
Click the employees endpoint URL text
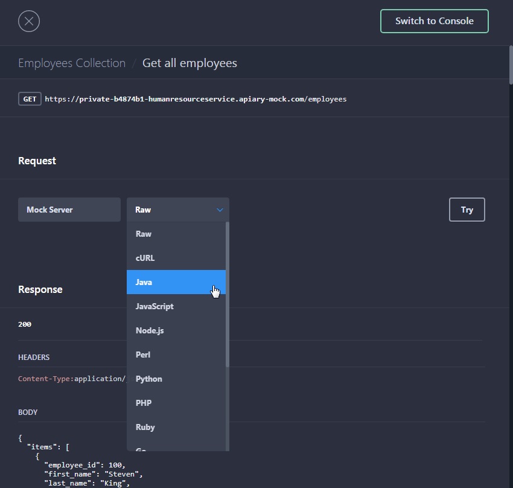tap(196, 98)
